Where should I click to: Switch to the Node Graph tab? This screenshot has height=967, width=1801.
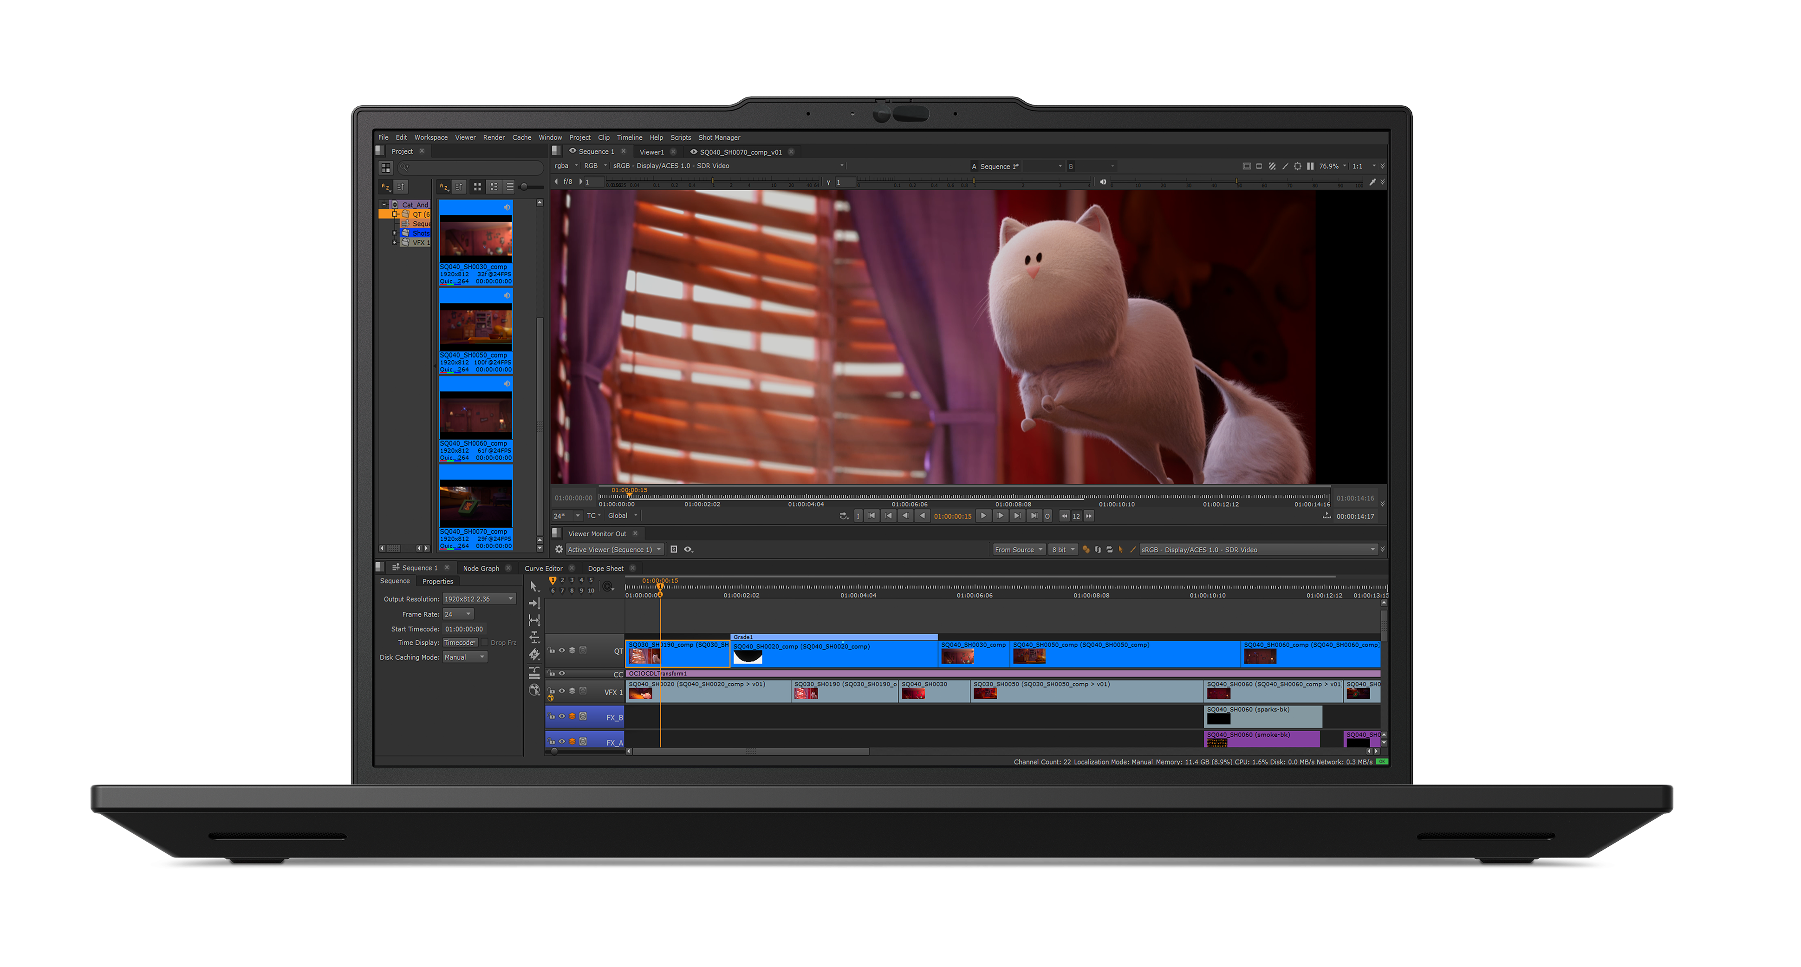[x=481, y=568]
